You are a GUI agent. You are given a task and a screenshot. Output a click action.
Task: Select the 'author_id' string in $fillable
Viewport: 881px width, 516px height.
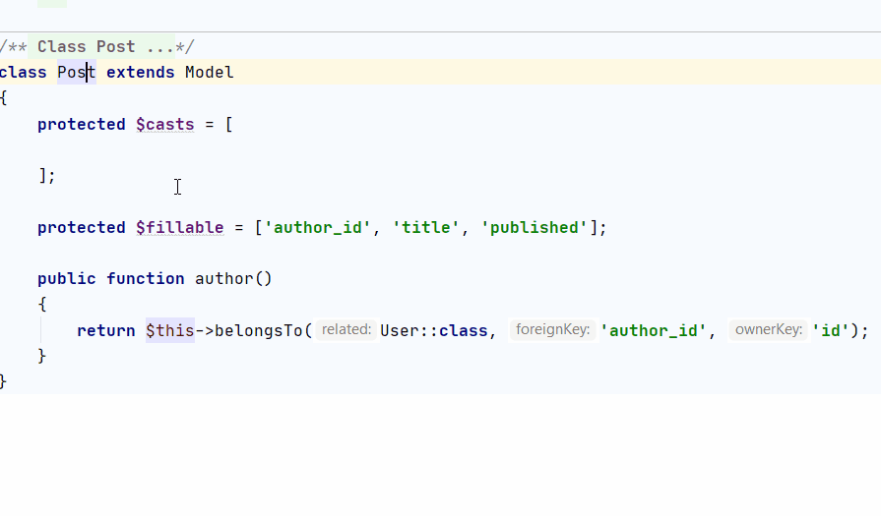point(317,227)
